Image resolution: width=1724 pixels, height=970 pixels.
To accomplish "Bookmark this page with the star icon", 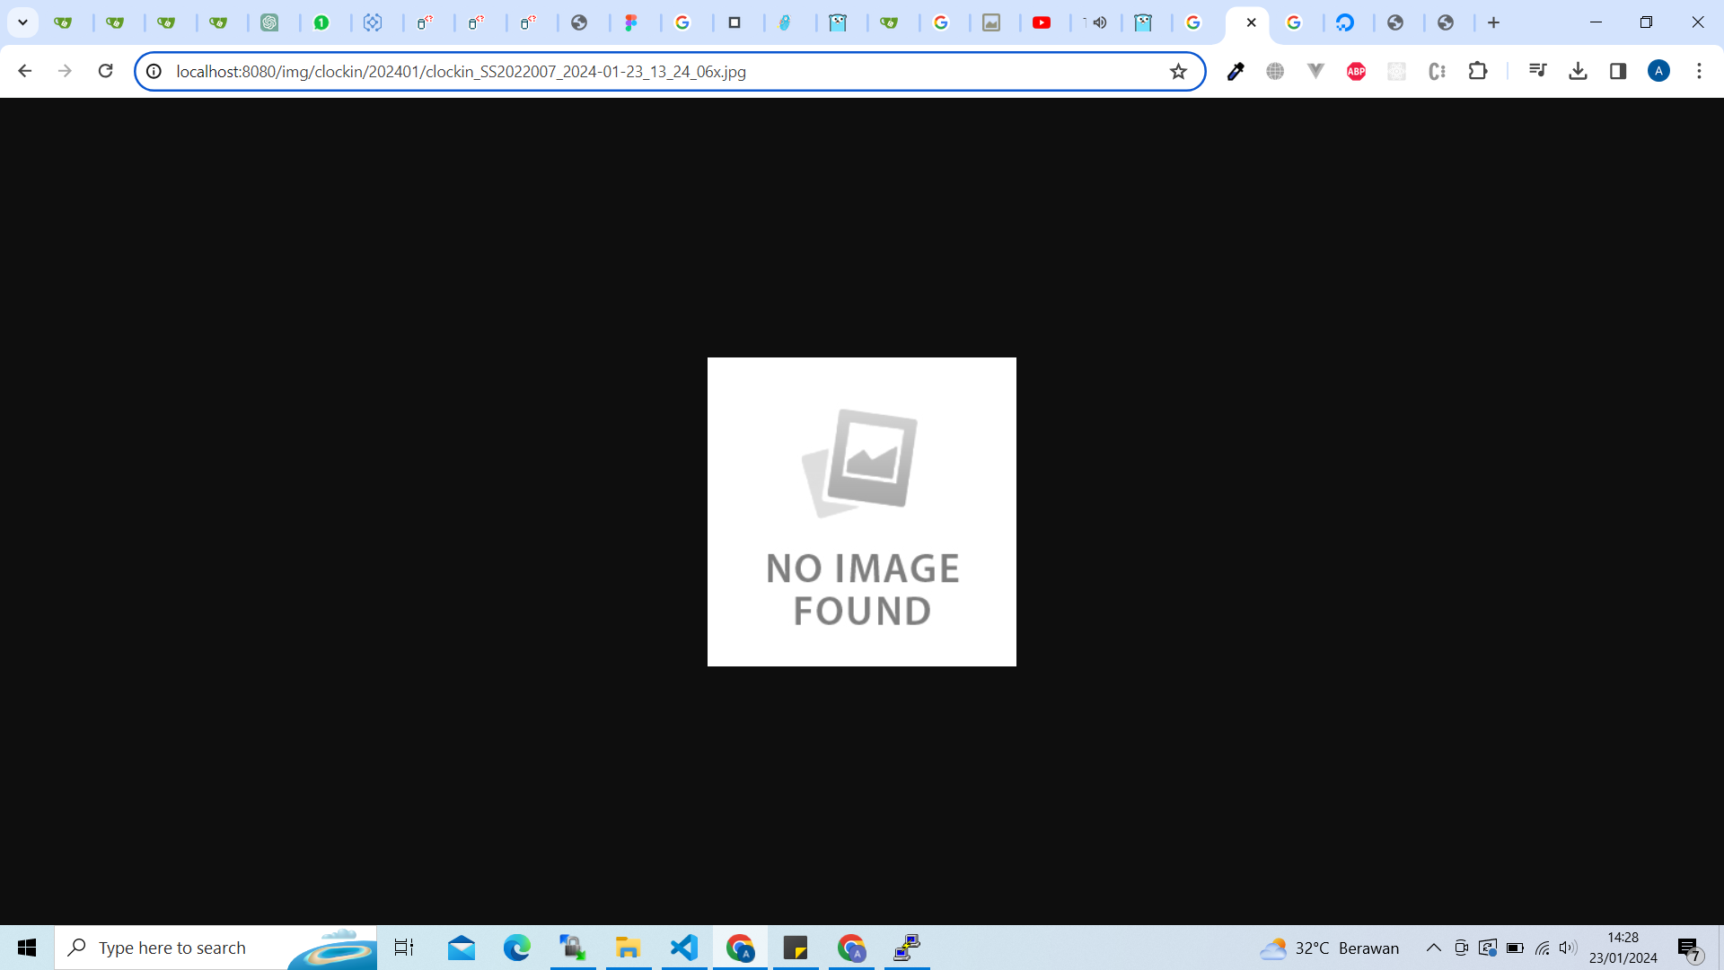I will (1178, 71).
